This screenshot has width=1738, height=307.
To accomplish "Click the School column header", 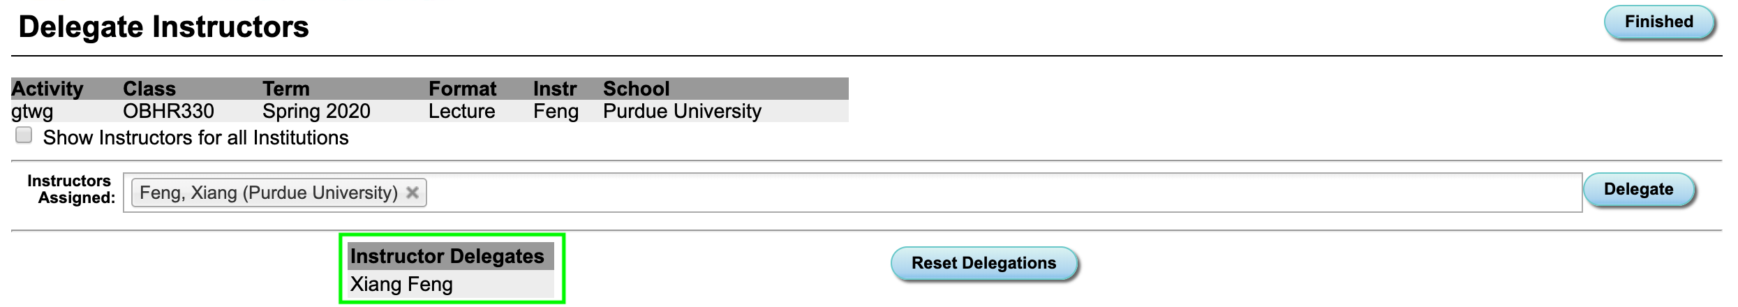I will [x=636, y=89].
